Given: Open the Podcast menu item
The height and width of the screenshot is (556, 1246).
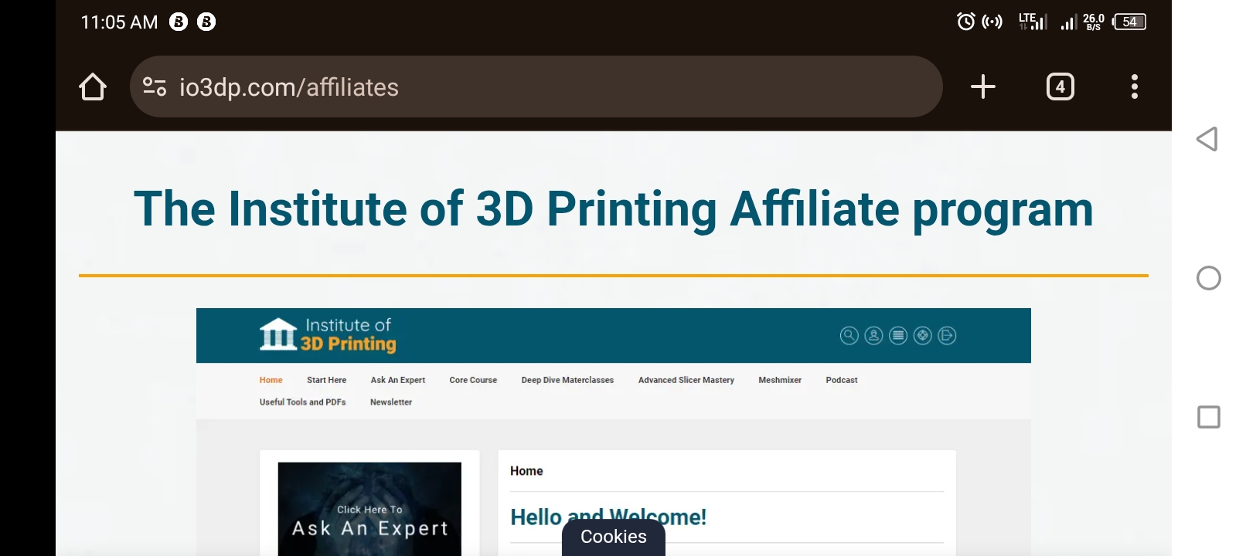Looking at the screenshot, I should tap(842, 380).
